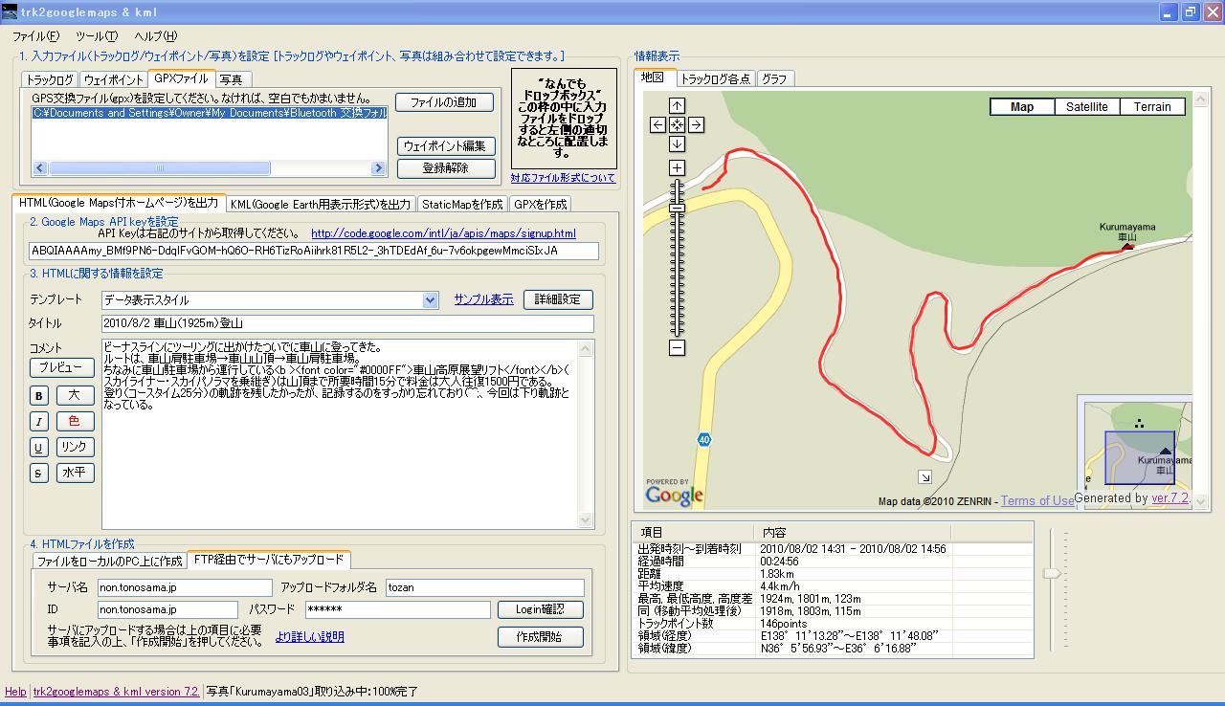Viewport: 1225px width, 706px height.
Task: Open the KML(Google Earth用表示形式)を出力 tab
Action: [321, 205]
